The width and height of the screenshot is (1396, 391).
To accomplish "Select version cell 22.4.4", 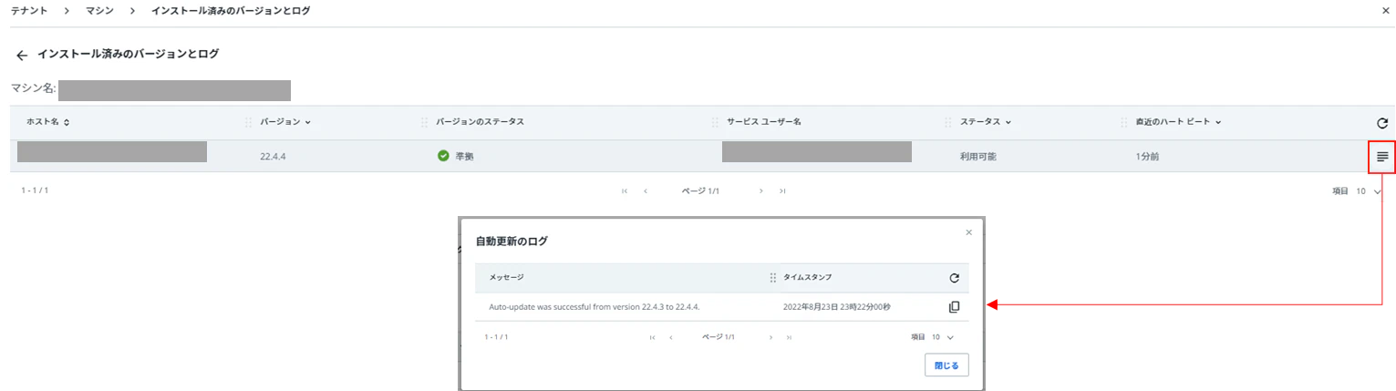I will point(273,157).
